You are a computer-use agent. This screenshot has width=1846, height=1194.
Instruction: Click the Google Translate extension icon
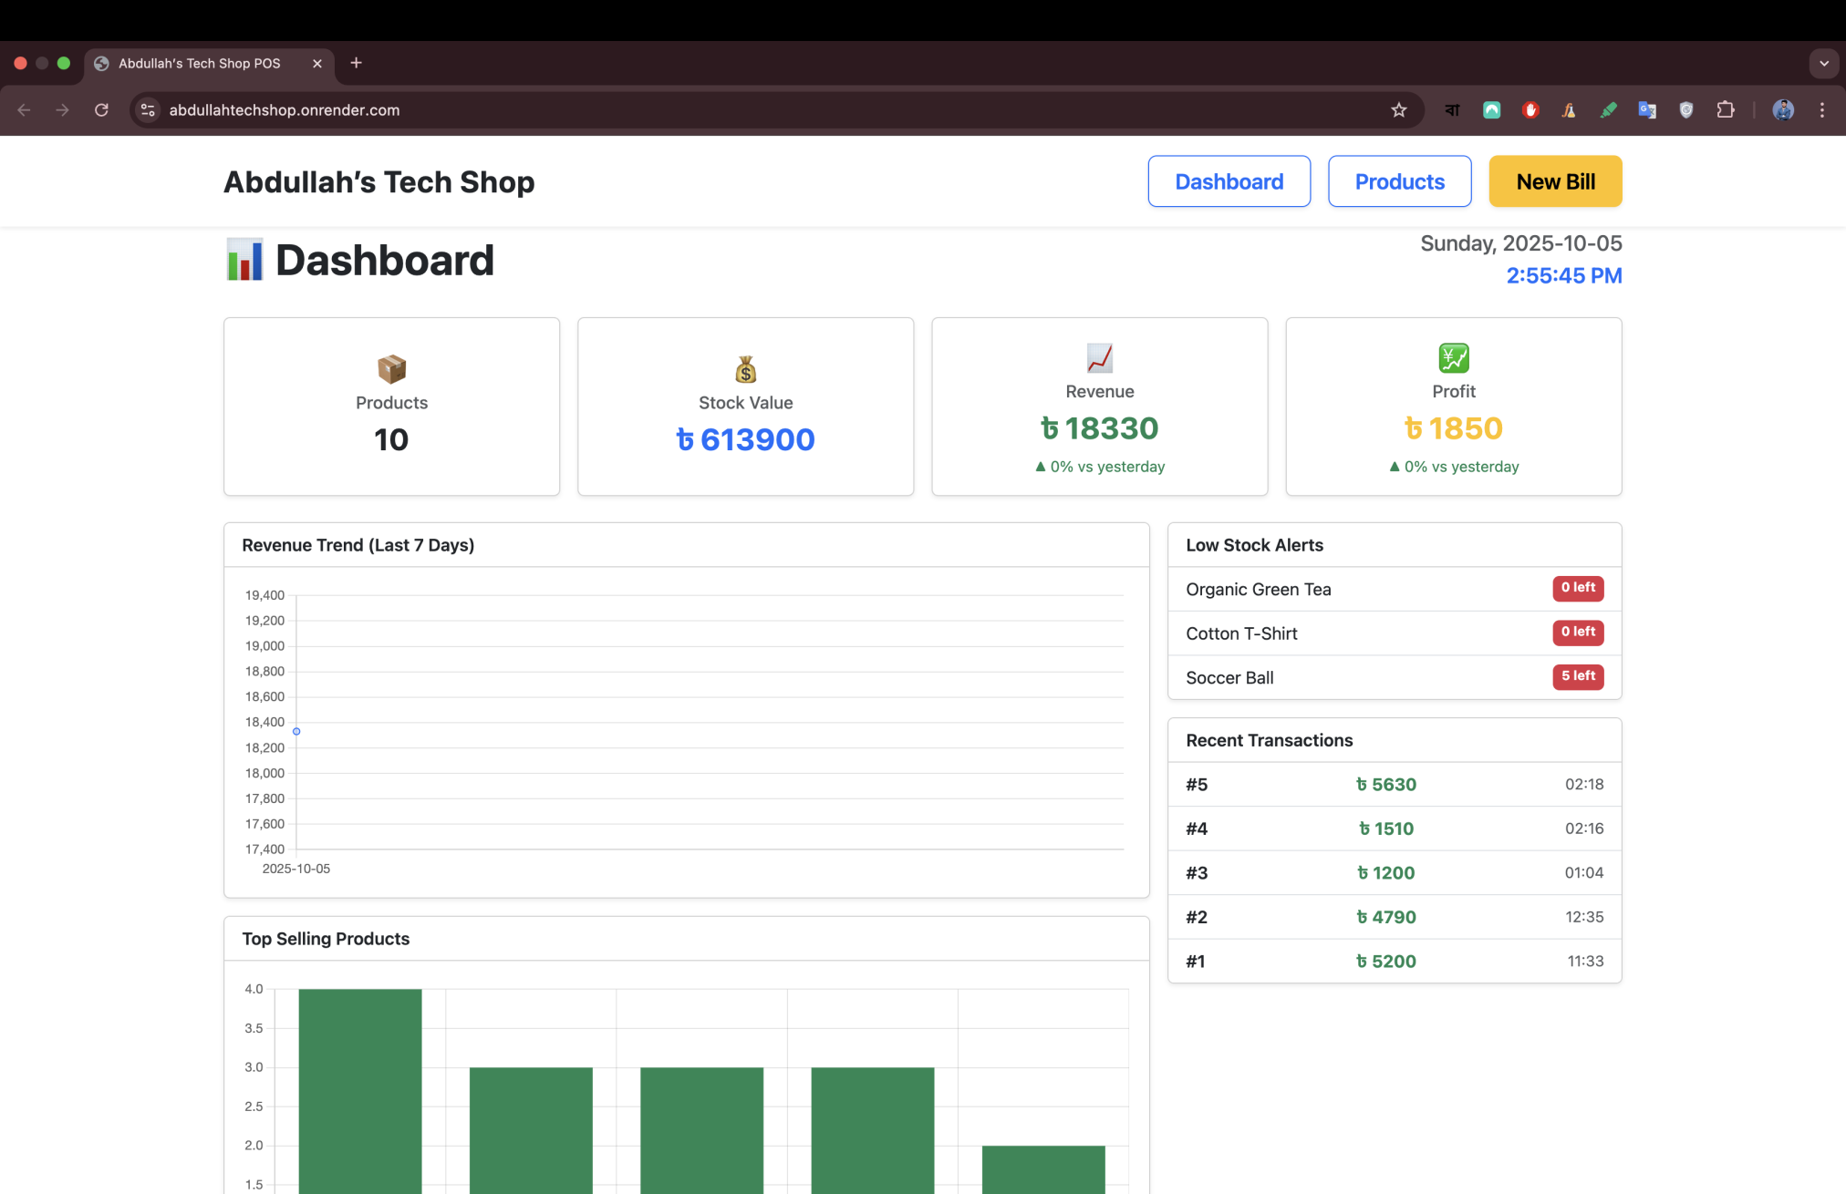click(1646, 110)
